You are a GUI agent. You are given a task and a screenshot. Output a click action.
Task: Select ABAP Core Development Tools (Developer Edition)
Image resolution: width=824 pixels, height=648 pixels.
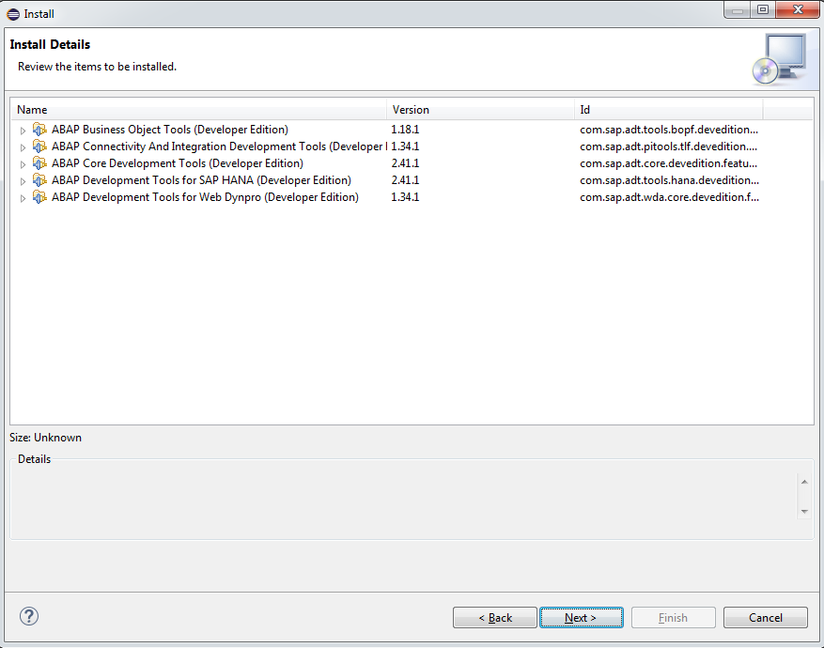[177, 162]
